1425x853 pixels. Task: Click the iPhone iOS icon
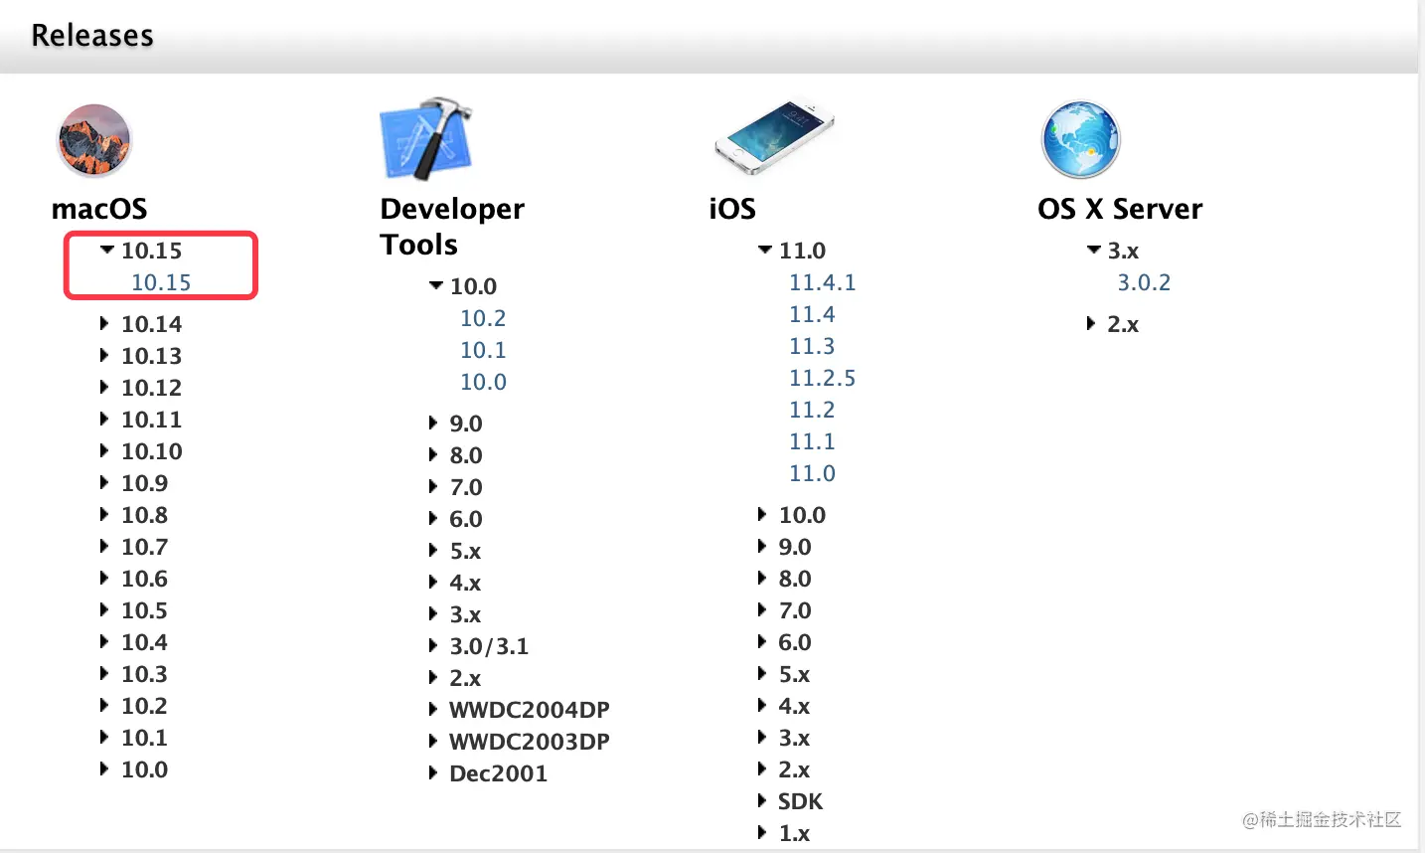(774, 137)
